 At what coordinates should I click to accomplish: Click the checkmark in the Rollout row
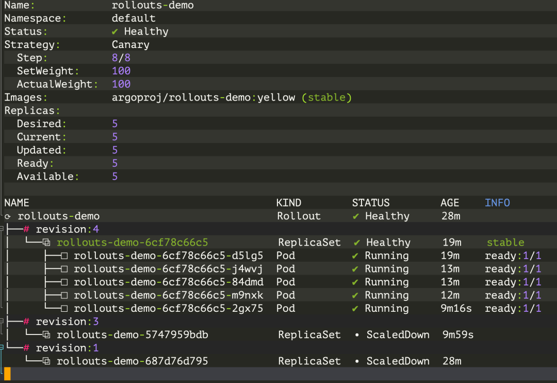tap(355, 216)
